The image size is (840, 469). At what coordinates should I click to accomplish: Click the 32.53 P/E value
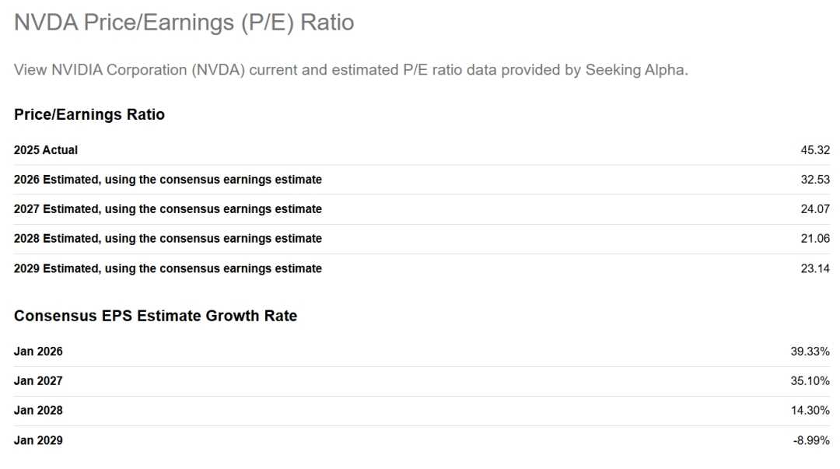point(815,180)
